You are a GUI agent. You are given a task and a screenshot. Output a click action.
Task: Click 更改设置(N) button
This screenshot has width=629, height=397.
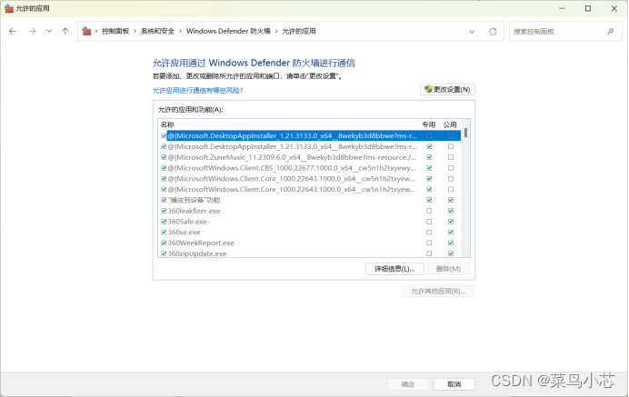pyautogui.click(x=448, y=89)
